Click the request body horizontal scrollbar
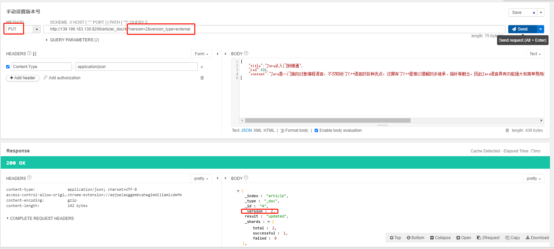Screen dimensions: 554x249 (328, 120)
